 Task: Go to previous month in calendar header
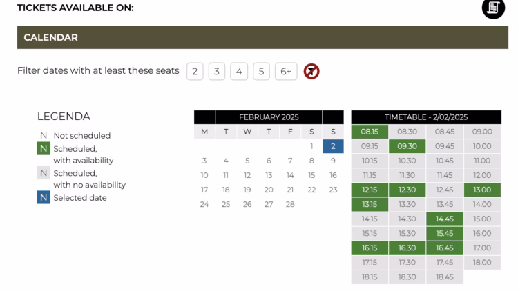click(x=204, y=117)
